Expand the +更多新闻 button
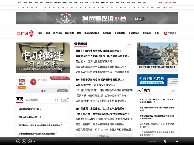The width and height of the screenshot is (194, 145). click(104, 136)
